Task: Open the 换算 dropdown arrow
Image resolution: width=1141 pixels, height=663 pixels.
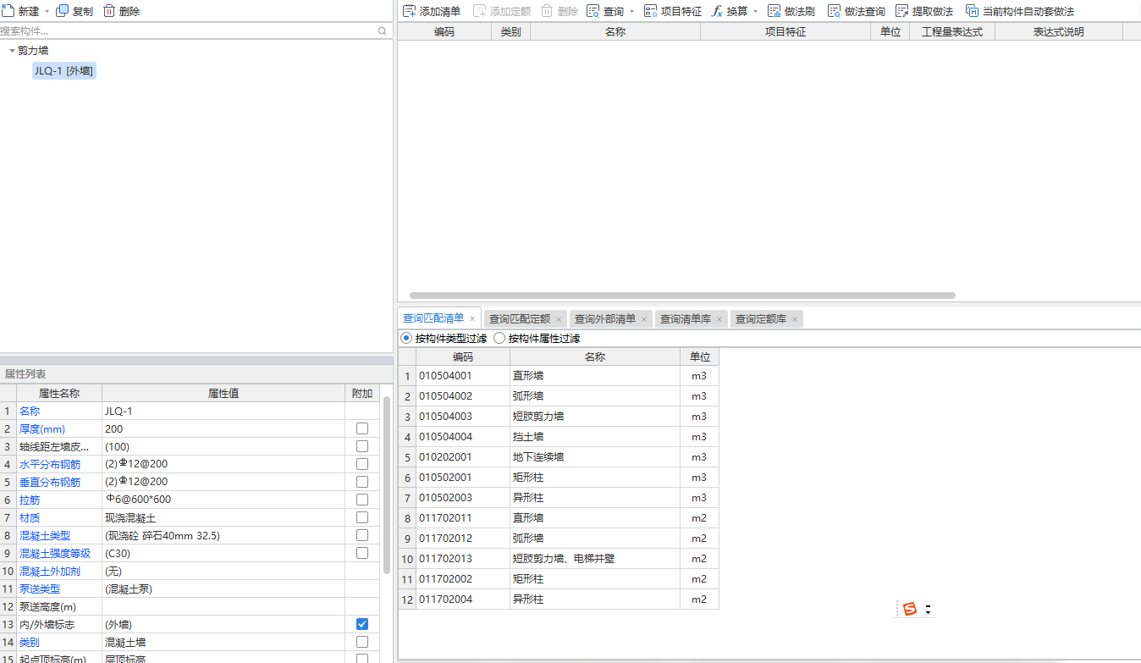Action: pos(755,12)
